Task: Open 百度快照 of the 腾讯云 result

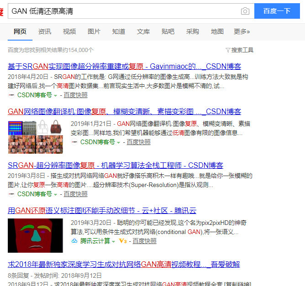Action: (x=145, y=241)
